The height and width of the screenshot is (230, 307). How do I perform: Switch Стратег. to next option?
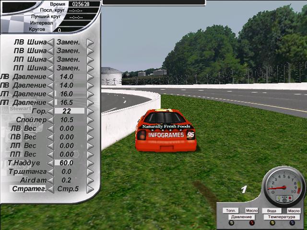click(x=90, y=189)
